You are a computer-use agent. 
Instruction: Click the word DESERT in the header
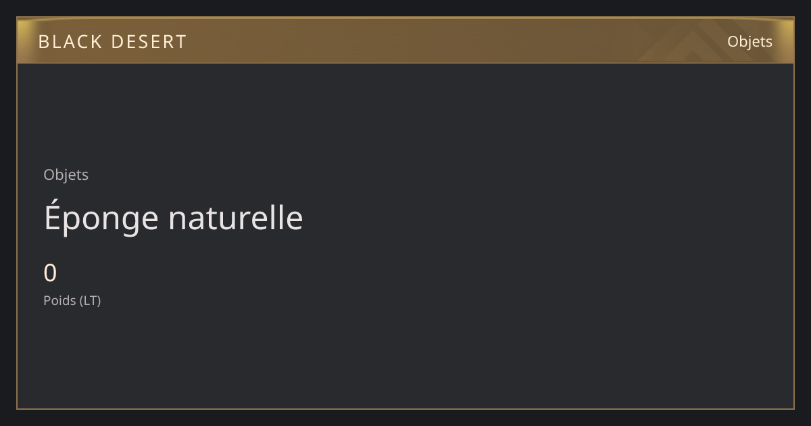click(x=149, y=42)
